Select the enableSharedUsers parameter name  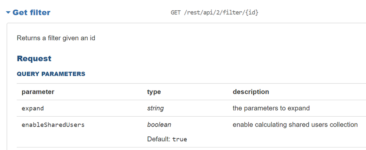click(x=53, y=125)
